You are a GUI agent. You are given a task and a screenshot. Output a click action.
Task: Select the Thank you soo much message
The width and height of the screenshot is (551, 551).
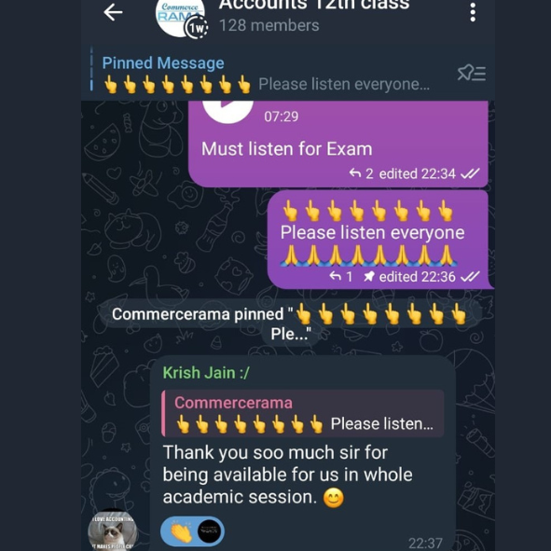pyautogui.click(x=303, y=453)
